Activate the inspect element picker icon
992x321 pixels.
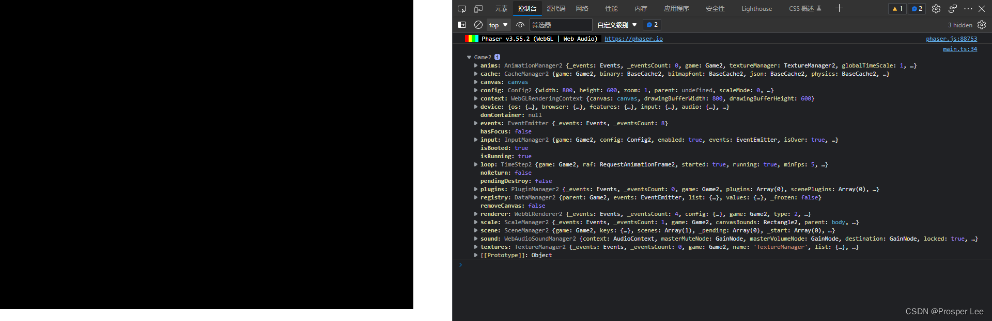pyautogui.click(x=462, y=9)
